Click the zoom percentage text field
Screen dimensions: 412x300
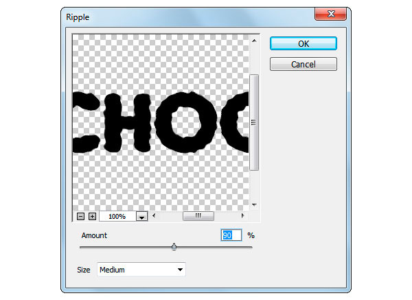pyautogui.click(x=117, y=217)
